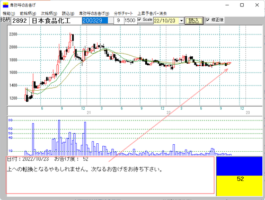Click the volume axis label 80

point(11,120)
